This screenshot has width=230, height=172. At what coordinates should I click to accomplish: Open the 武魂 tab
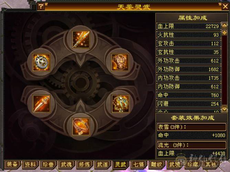[x=66, y=164]
